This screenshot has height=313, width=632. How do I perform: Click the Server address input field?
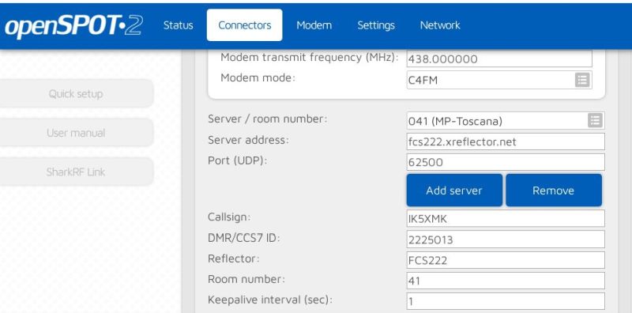tap(506, 141)
